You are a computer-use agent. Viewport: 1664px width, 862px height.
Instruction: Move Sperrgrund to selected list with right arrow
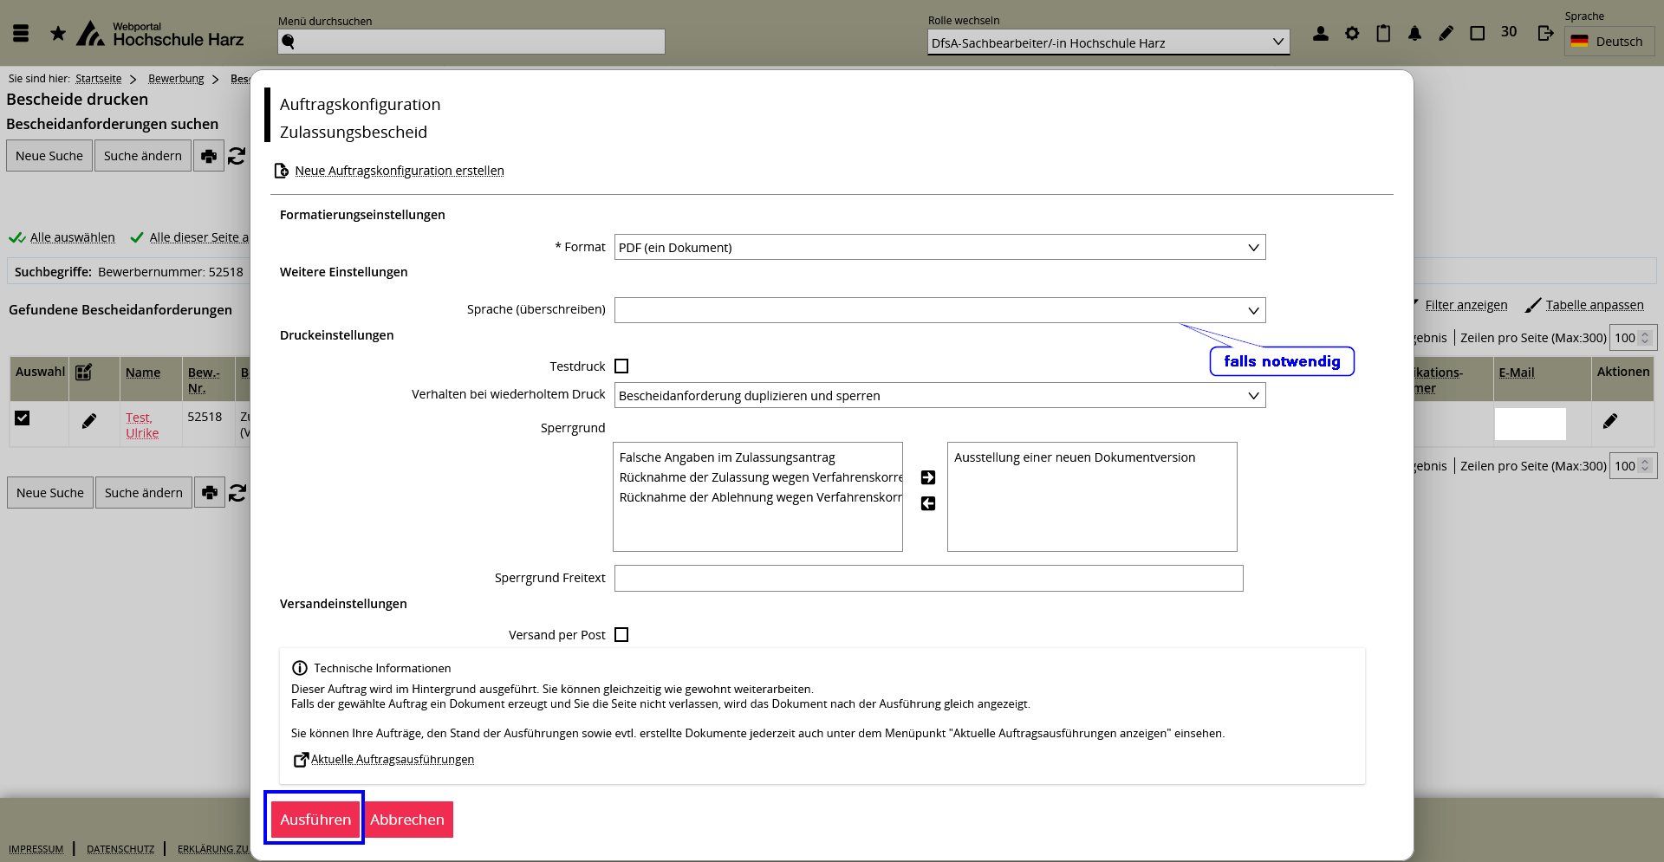pos(928,477)
